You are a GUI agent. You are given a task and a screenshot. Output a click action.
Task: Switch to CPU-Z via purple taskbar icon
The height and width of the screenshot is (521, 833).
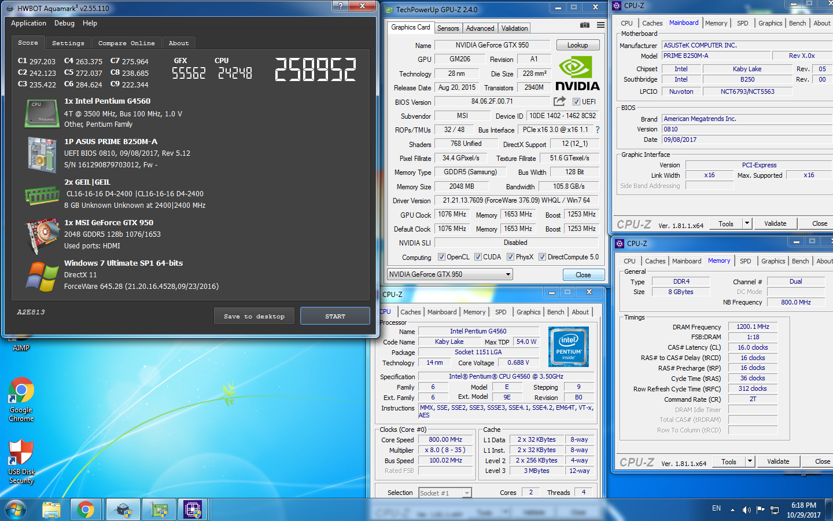(193, 510)
